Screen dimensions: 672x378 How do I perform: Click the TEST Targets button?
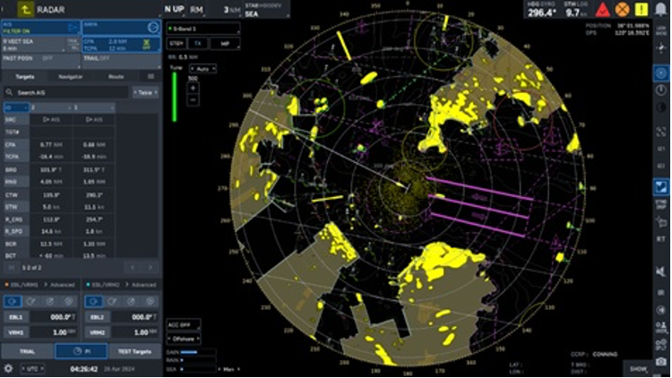(x=134, y=351)
